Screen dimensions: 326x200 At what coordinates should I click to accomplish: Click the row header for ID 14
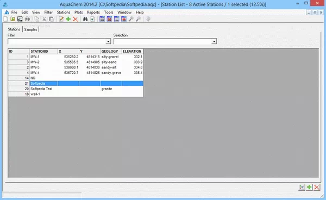click(x=18, y=78)
